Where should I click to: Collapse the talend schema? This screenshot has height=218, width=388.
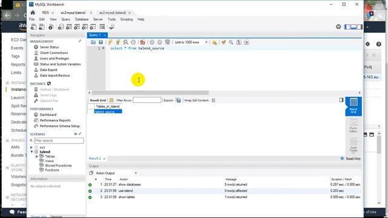(32, 152)
